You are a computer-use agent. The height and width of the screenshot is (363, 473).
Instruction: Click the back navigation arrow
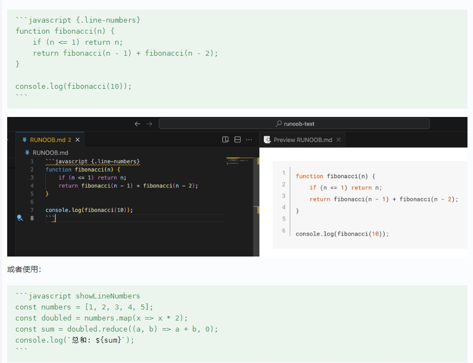coord(137,124)
